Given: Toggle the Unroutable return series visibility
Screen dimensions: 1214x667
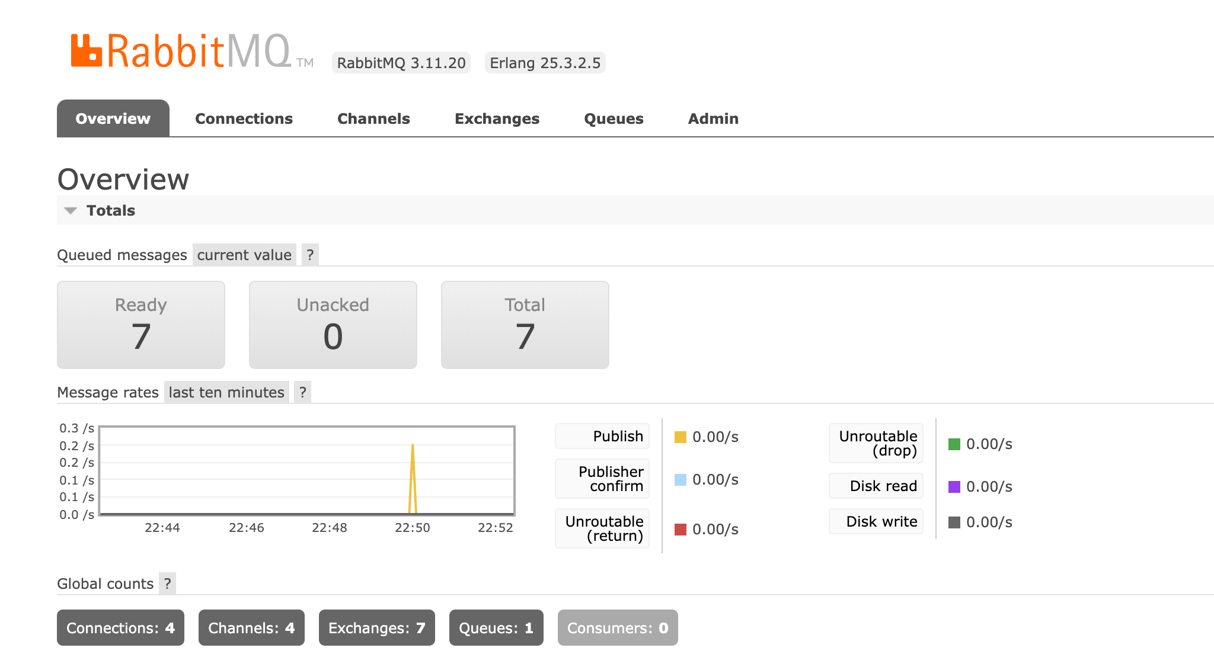Looking at the screenshot, I should coord(602,528).
